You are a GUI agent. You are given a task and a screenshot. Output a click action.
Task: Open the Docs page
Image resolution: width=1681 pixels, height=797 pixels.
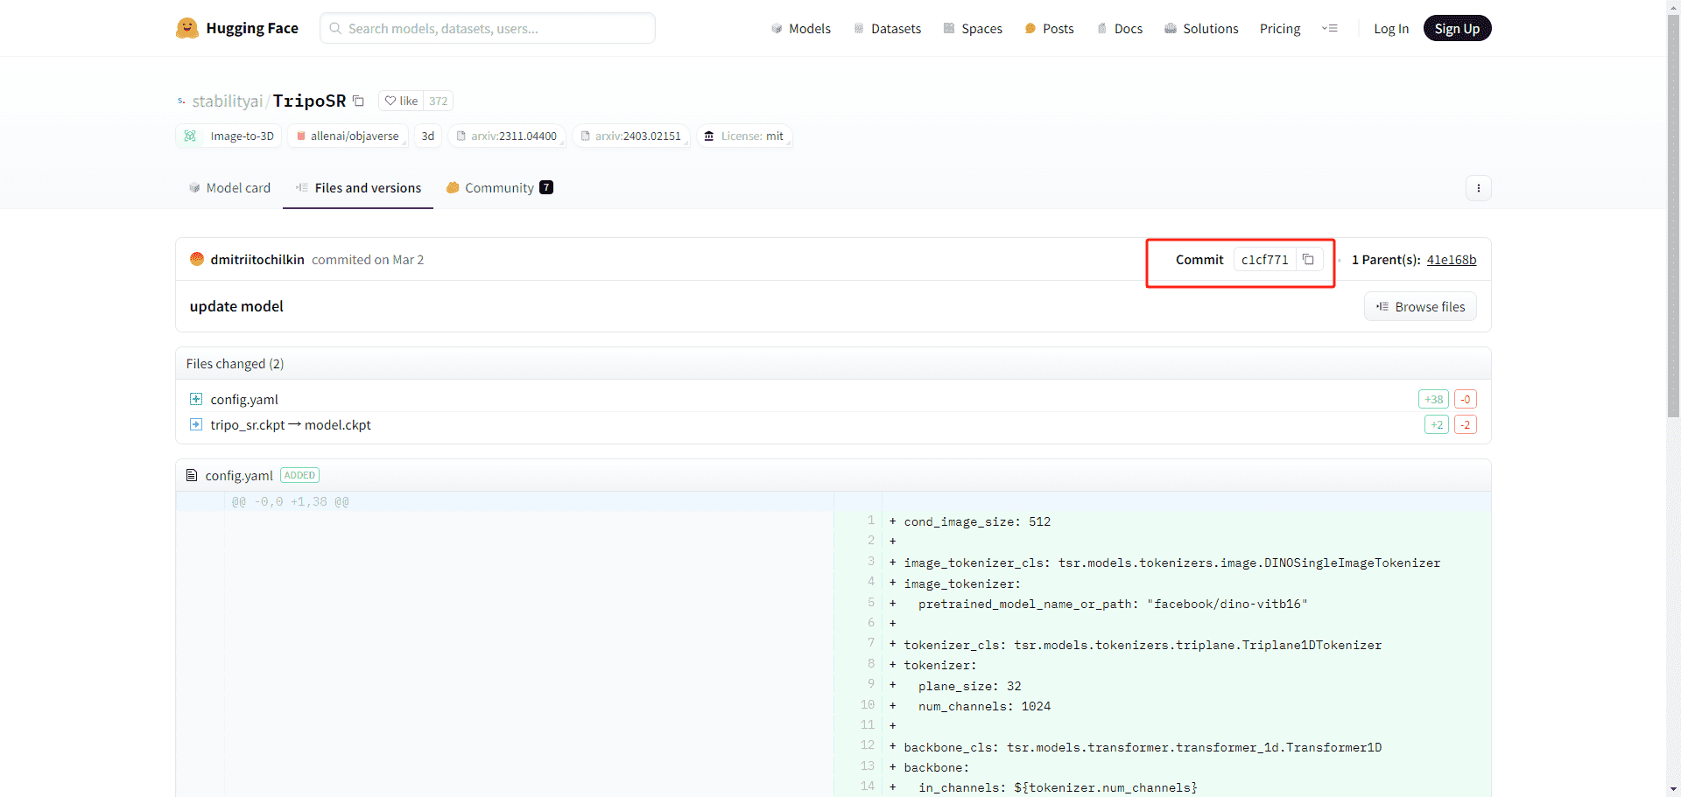pyautogui.click(x=1120, y=29)
